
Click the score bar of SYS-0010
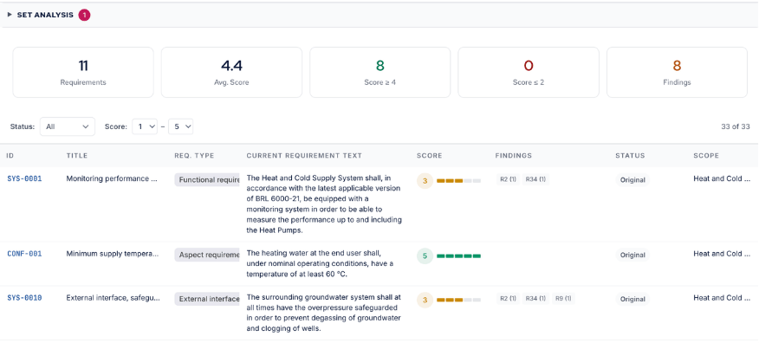click(x=459, y=300)
